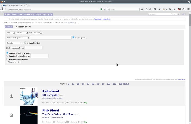Screen dimensions: 191x124
Task: Open a new tab with the plus button
Action: point(29,5)
